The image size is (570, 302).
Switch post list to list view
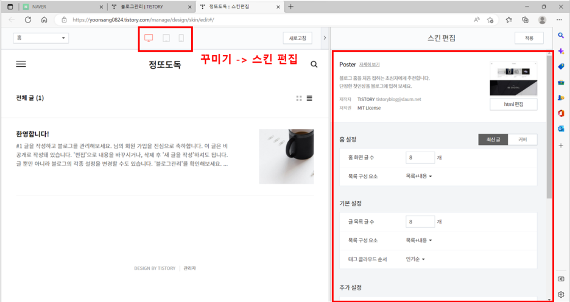pyautogui.click(x=309, y=98)
